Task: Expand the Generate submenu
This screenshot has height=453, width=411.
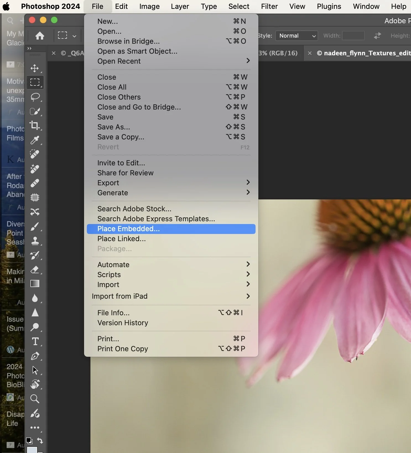Action: (171, 193)
